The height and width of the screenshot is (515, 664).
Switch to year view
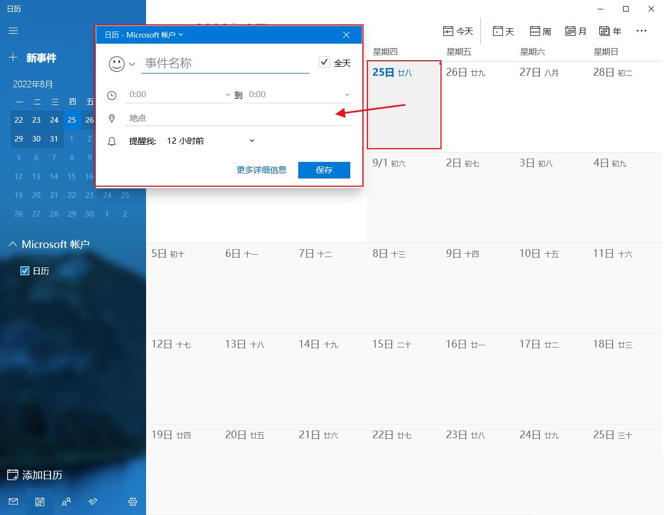pos(610,31)
